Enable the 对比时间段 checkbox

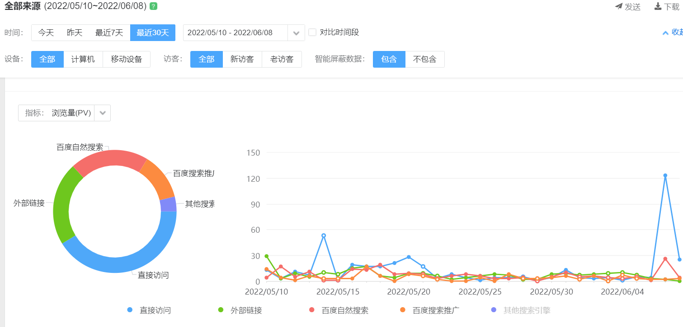click(312, 32)
